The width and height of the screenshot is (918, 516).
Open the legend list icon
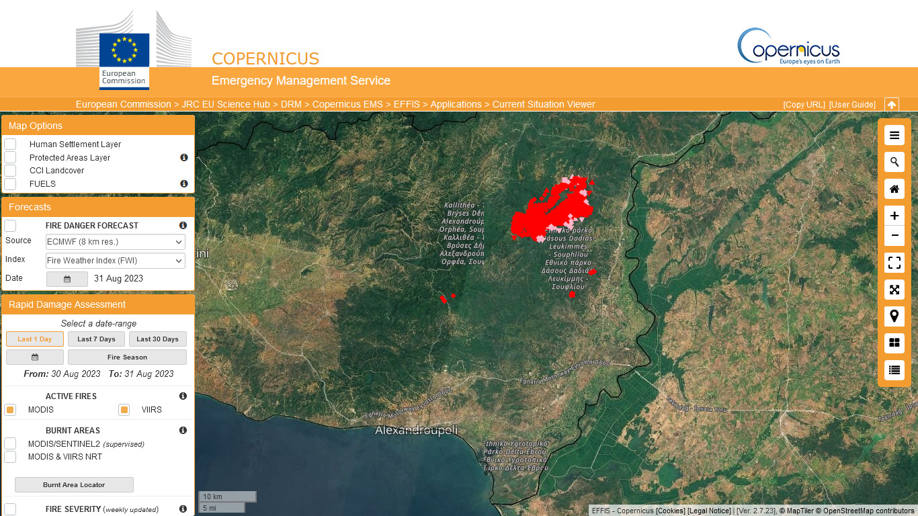[x=894, y=370]
